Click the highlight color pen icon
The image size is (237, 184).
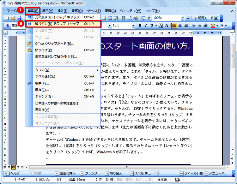(213, 26)
